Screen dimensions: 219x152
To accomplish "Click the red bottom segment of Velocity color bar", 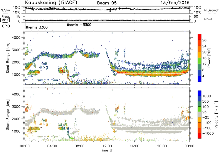I will (x=200, y=136).
